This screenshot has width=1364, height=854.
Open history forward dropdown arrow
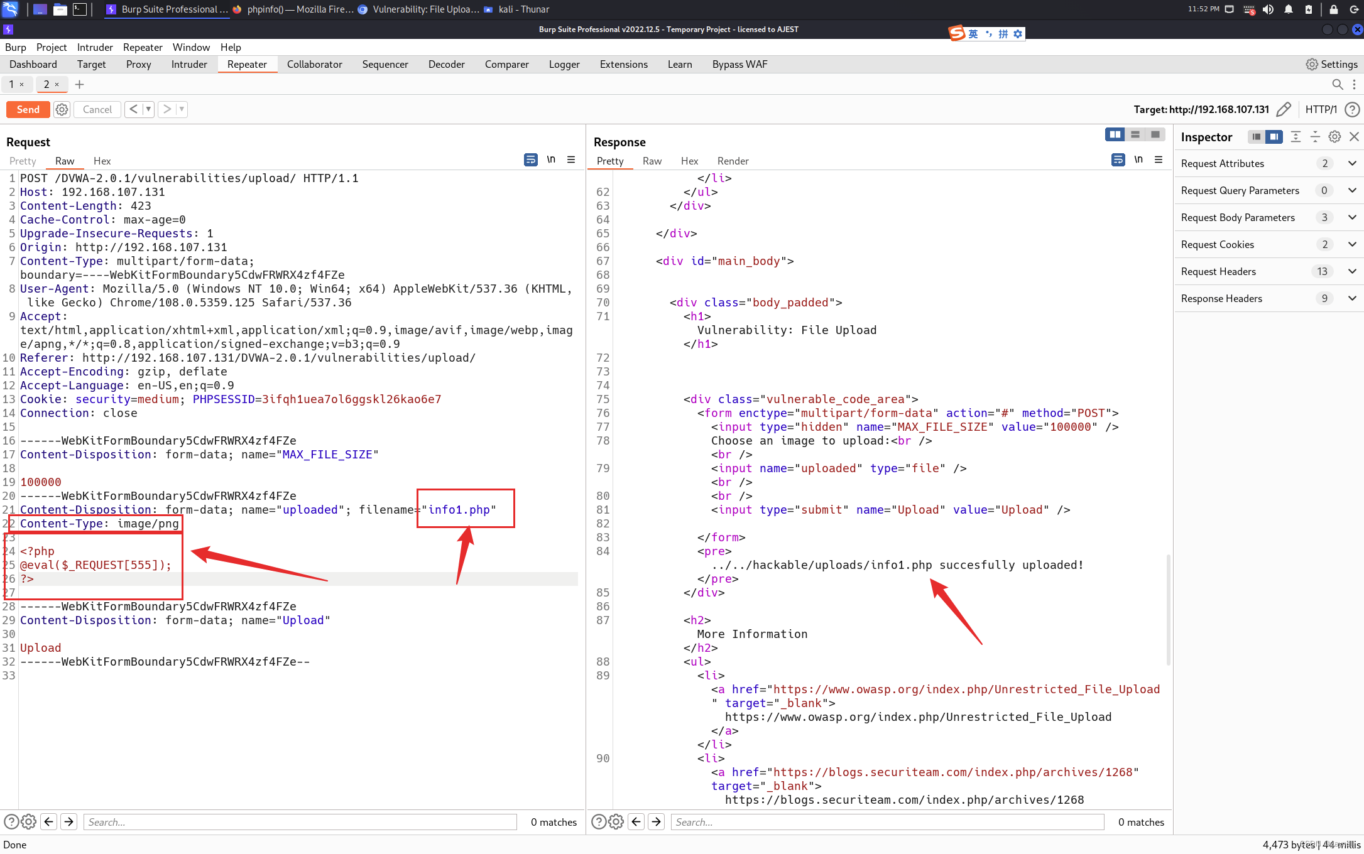coord(182,109)
